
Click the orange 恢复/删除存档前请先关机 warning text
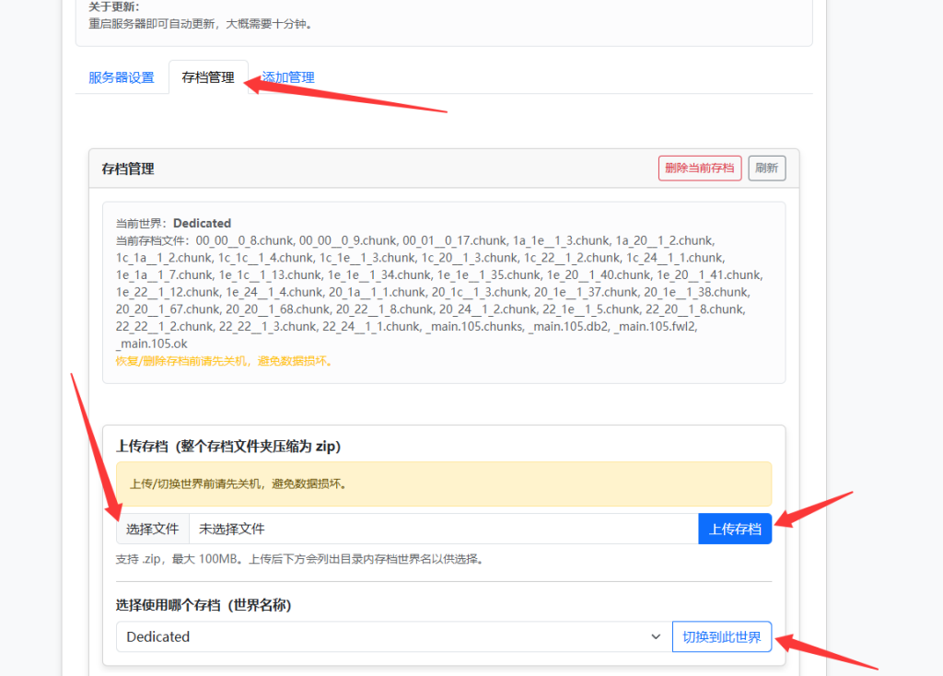pos(224,361)
